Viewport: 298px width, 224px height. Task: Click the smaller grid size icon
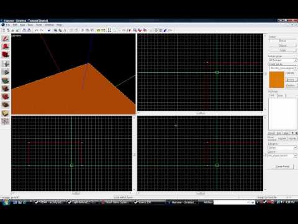coord(13,30)
